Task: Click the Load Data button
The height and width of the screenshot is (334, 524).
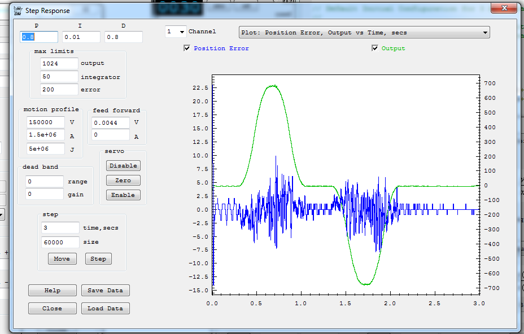Action: point(105,308)
